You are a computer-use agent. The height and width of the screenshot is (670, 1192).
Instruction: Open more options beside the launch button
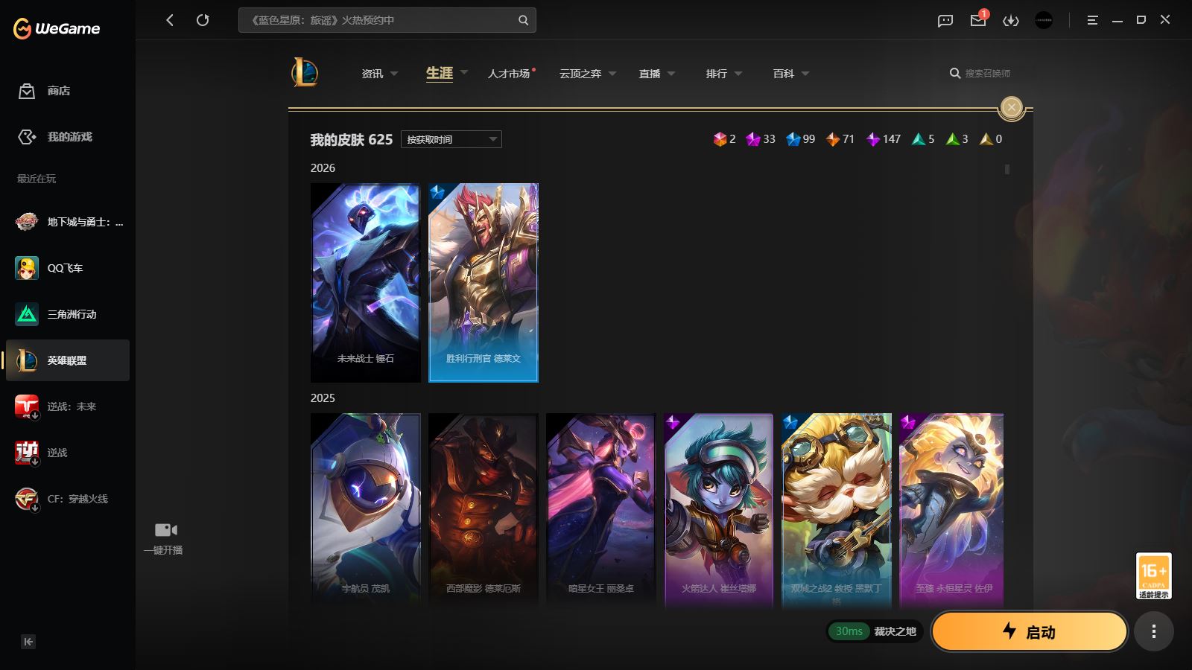point(1154,631)
